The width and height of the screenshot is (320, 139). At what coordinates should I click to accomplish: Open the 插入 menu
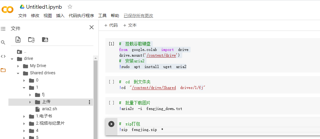pos(60,16)
